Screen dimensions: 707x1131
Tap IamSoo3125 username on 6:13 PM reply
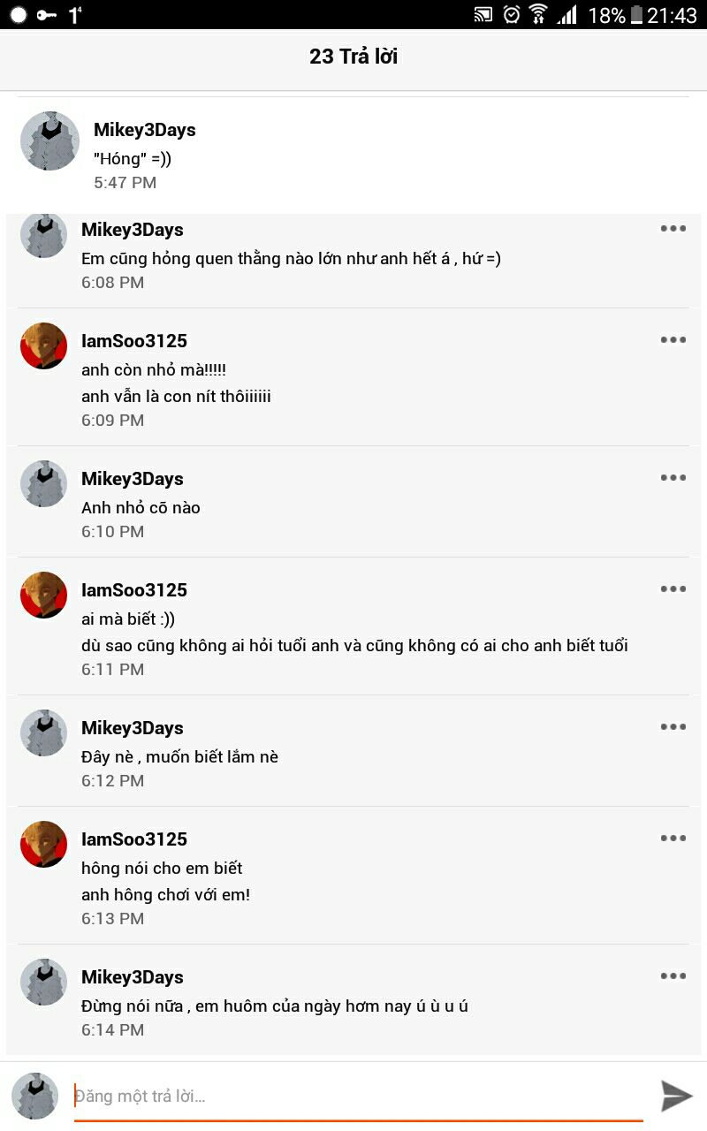pyautogui.click(x=134, y=839)
